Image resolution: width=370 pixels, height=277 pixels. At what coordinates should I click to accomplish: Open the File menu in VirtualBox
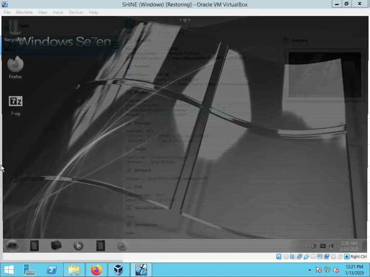click(7, 12)
